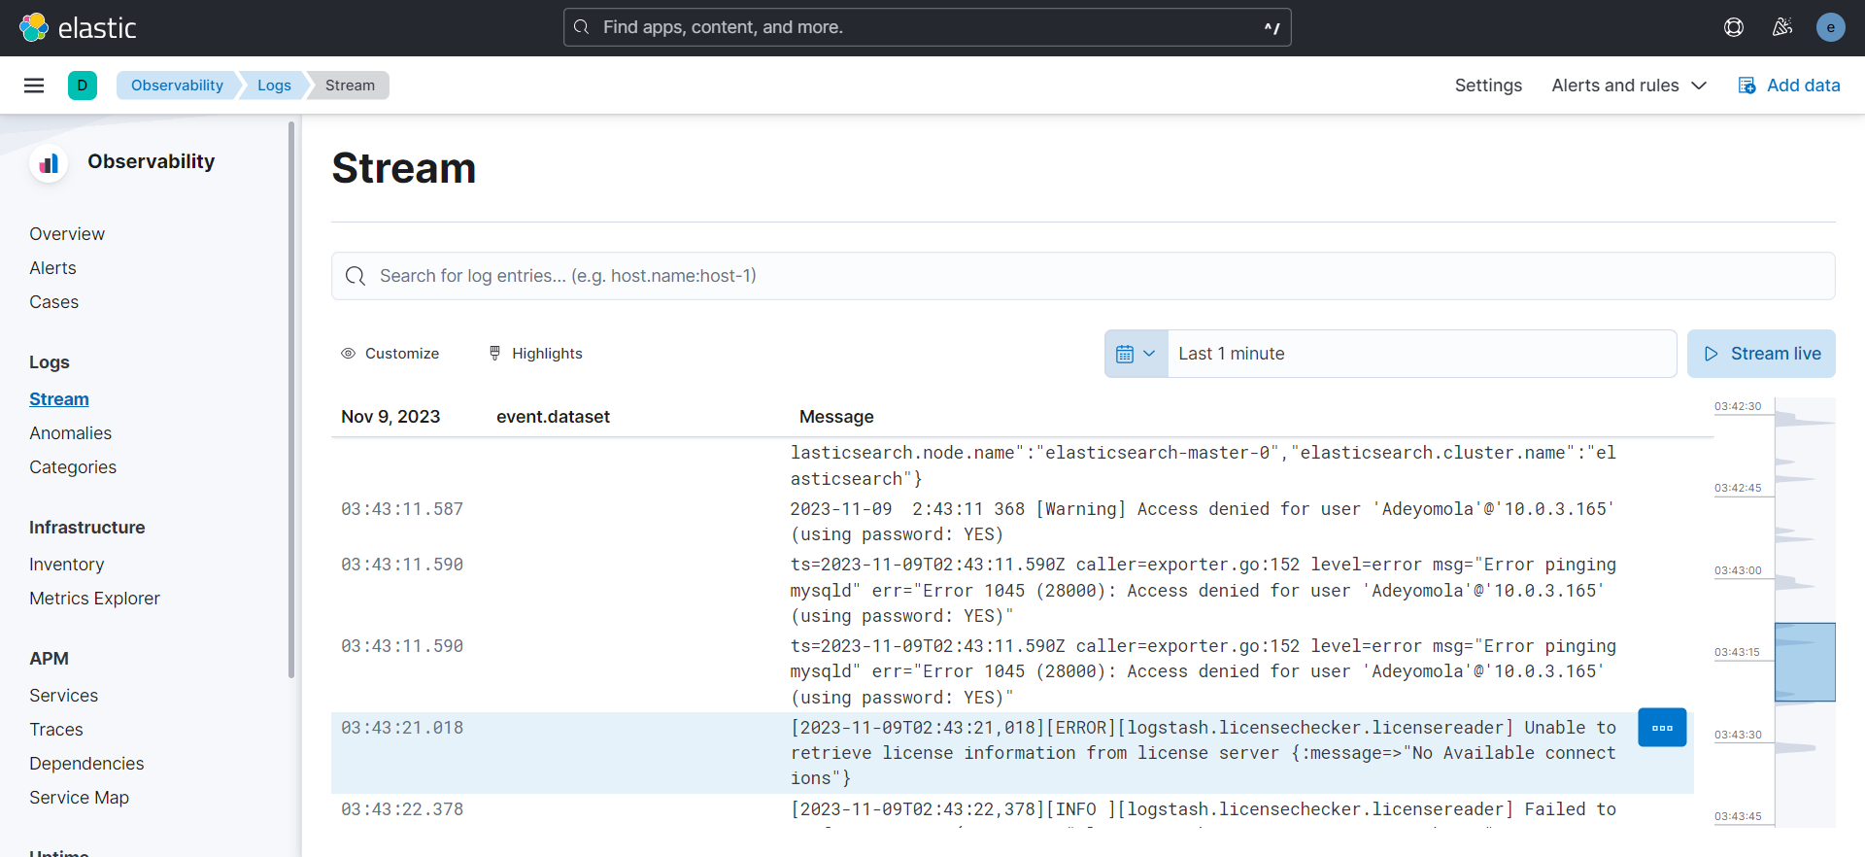Open the newsfeed celebration icon

[1782, 27]
